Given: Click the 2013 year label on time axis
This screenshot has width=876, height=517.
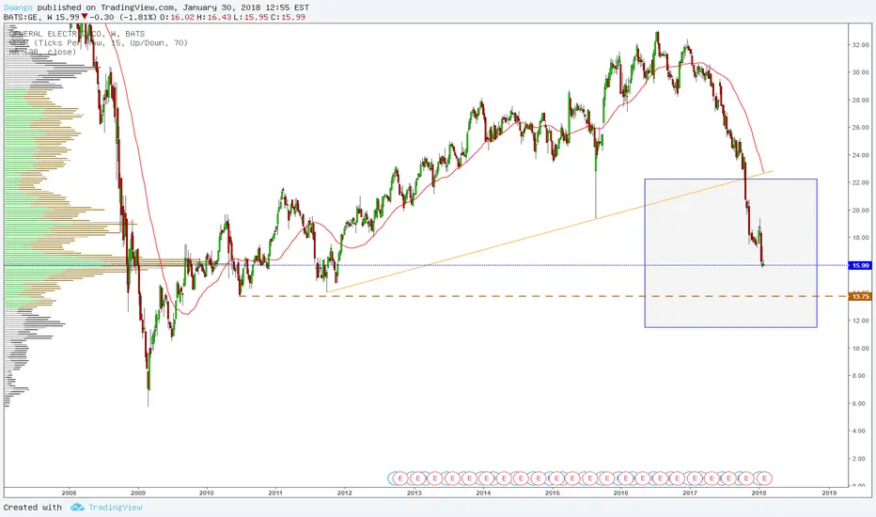Looking at the screenshot, I should pyautogui.click(x=414, y=493).
